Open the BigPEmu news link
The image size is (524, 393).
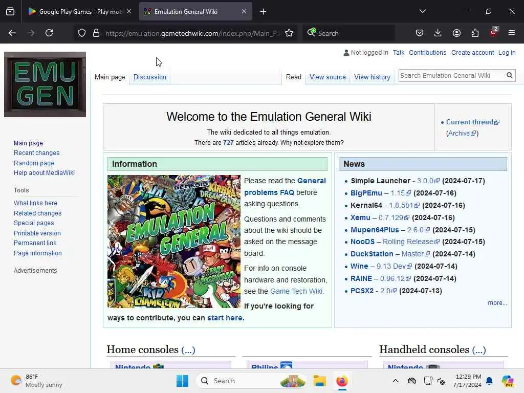pos(366,193)
